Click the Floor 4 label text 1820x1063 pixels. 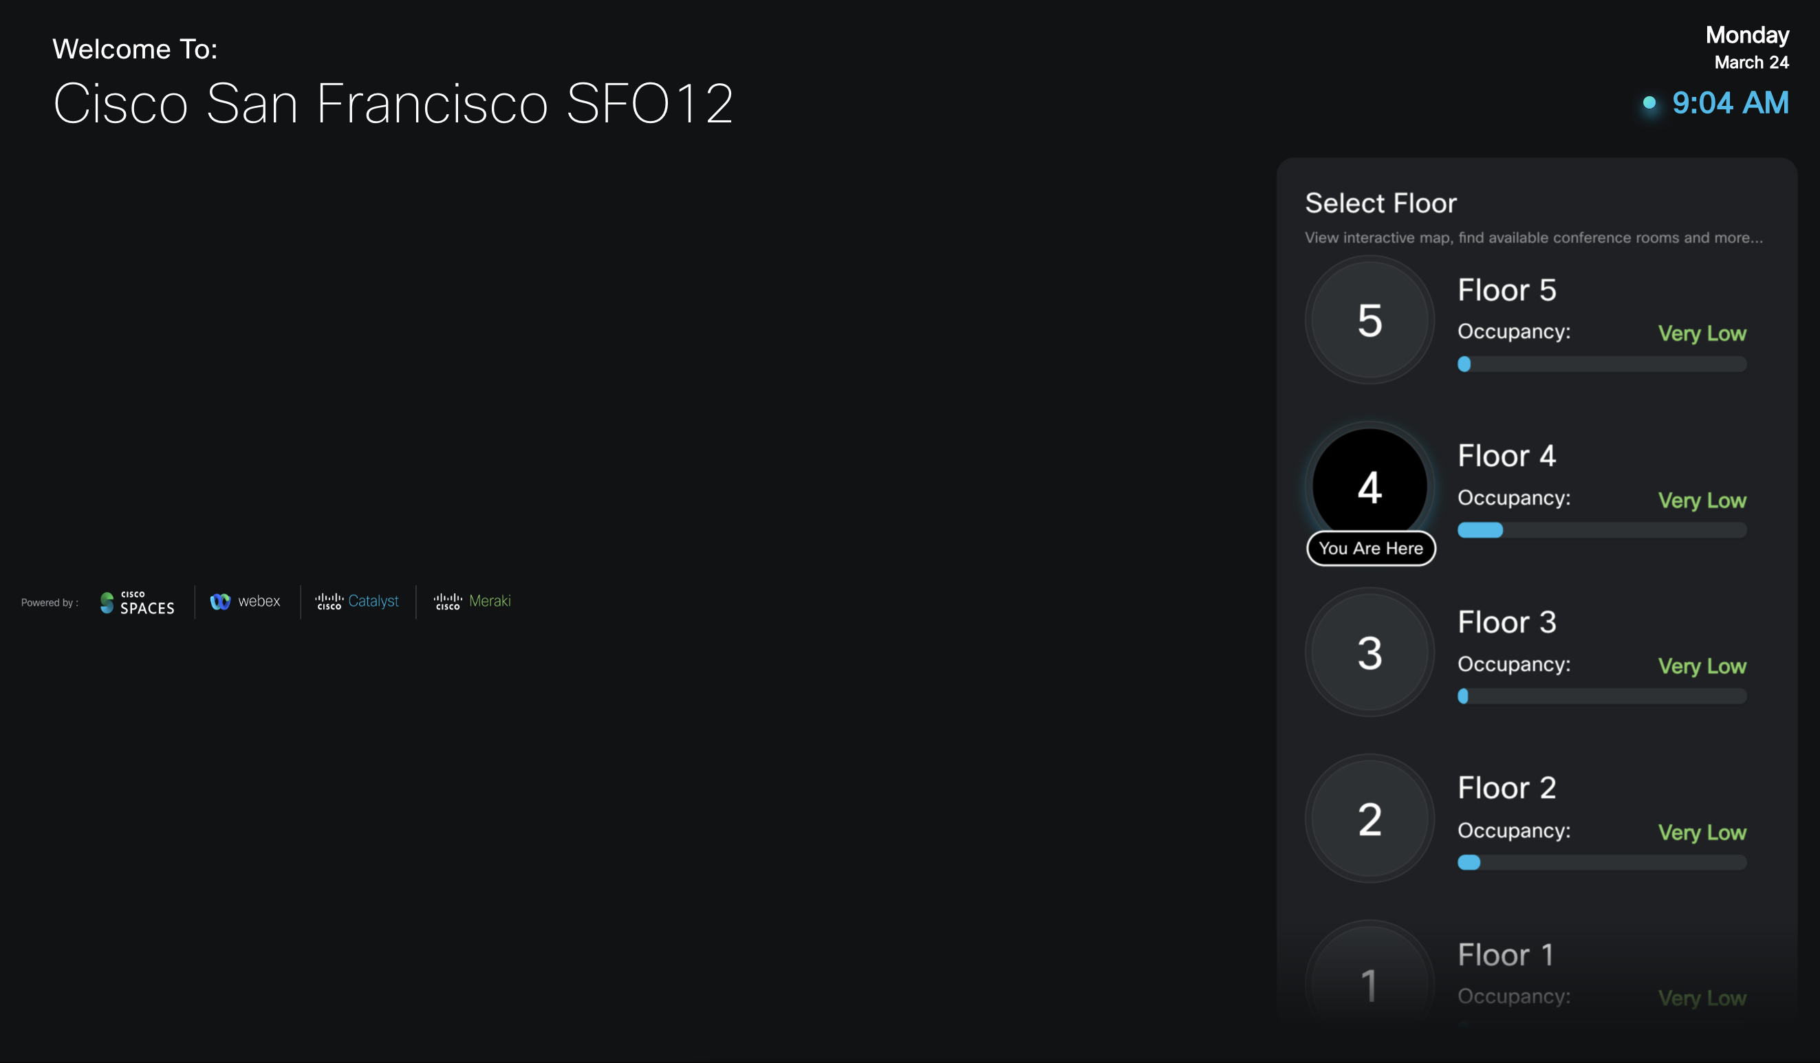[1506, 456]
